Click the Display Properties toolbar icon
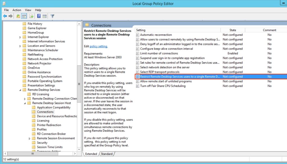287x164 pixels. (x=45, y=16)
